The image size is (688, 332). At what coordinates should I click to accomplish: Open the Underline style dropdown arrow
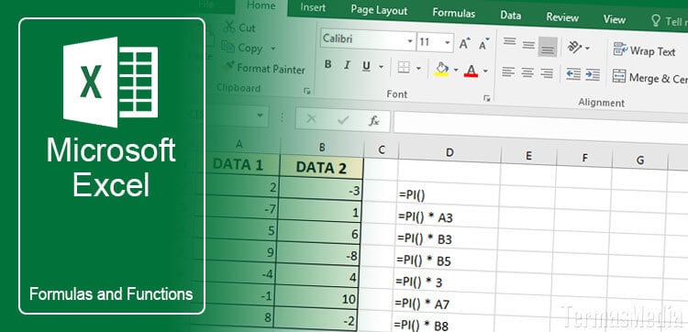(381, 67)
